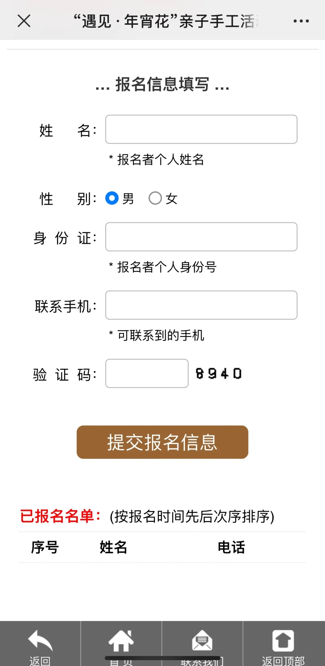
Task: Open the WeChat more options menu (three dots)
Action: pos(301,21)
